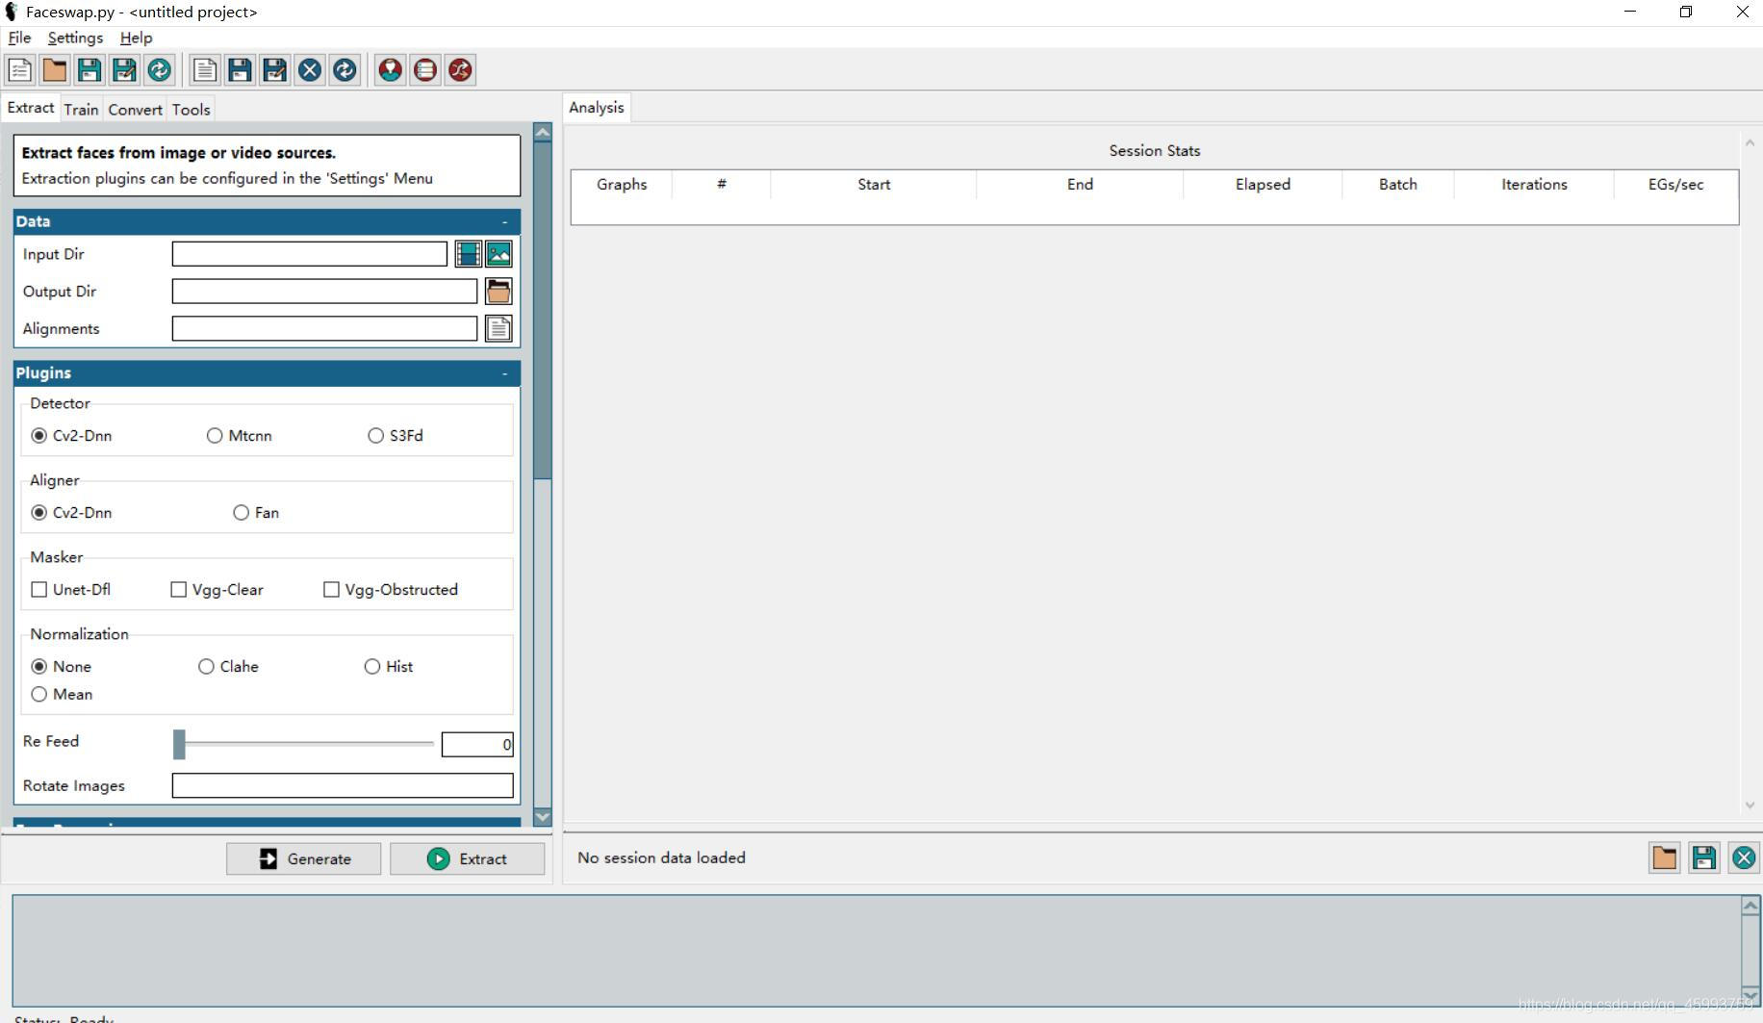Click the EGs/sec column header
Screen dimensions: 1763x1023
pos(1675,185)
